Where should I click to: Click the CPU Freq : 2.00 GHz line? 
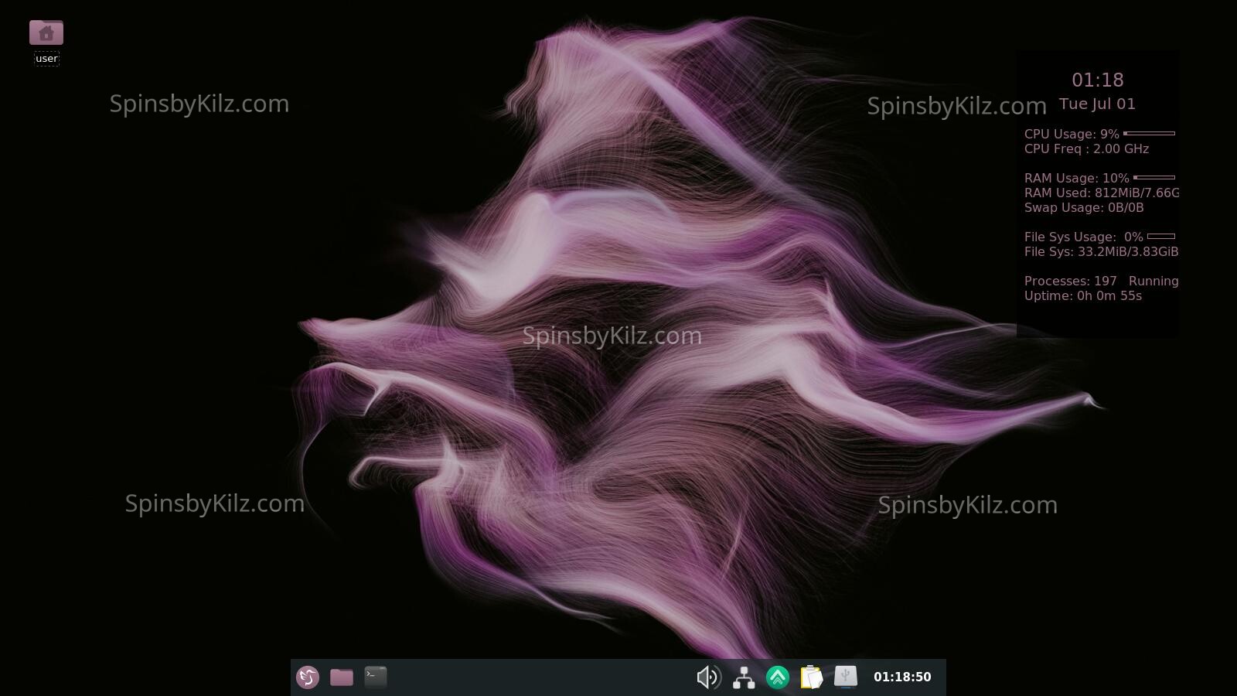[x=1086, y=149]
